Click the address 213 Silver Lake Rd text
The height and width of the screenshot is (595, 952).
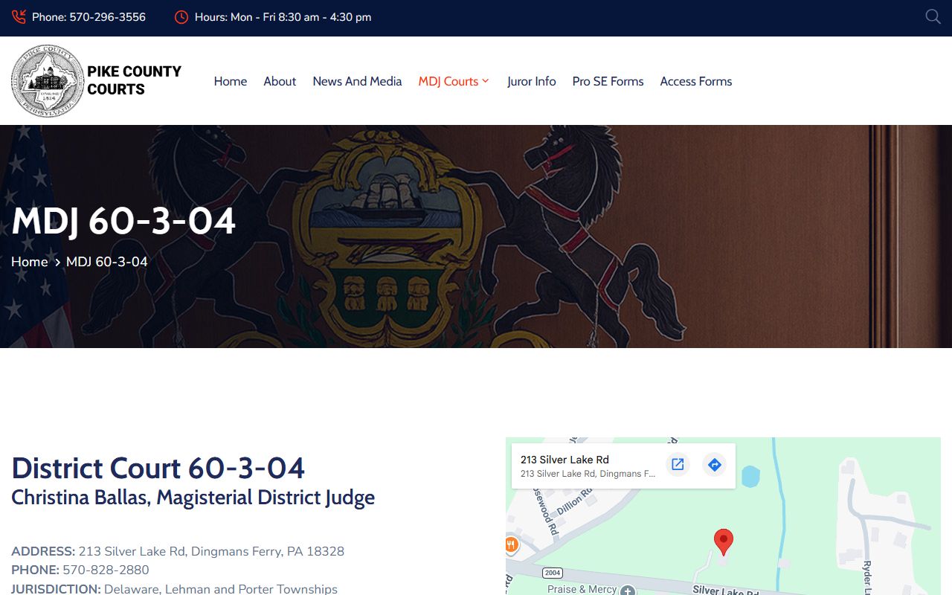pyautogui.click(x=211, y=551)
